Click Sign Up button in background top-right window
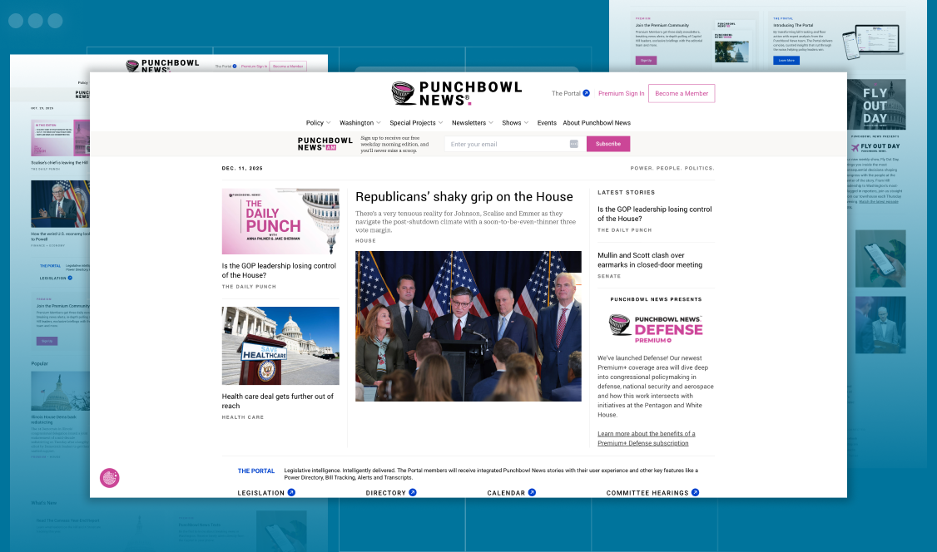The image size is (937, 552). 646,61
